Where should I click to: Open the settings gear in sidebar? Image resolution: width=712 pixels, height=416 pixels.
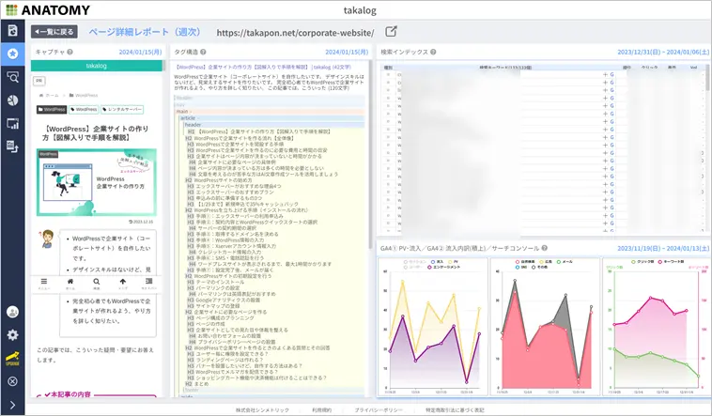(13, 335)
